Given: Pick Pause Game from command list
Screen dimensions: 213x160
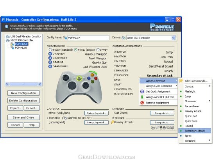Looking at the screenshot, I should 195,106.
